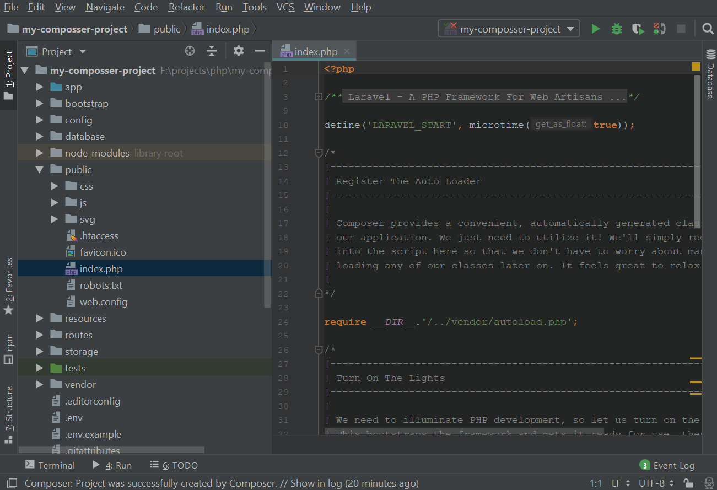
Task: Expand the svg folder
Action: [x=54, y=219]
